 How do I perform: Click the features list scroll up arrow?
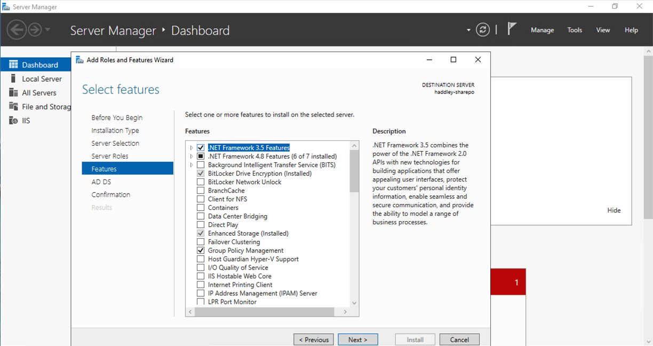[354, 145]
